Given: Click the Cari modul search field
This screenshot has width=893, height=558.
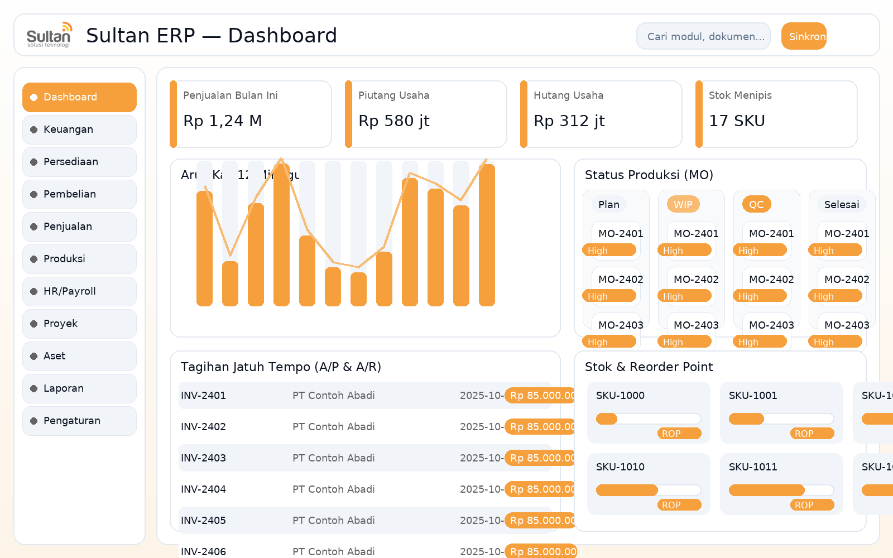Looking at the screenshot, I should [703, 36].
